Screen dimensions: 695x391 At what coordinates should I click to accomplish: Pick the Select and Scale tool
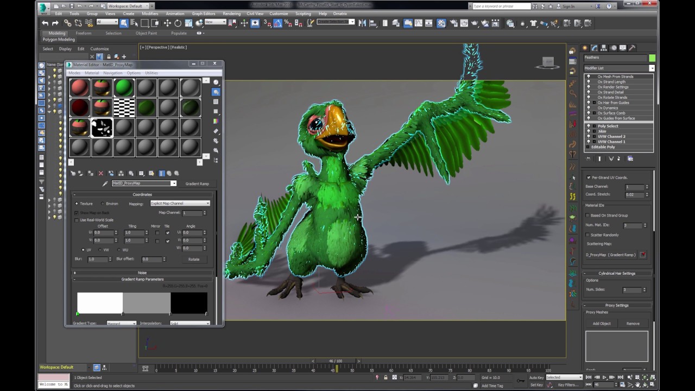tap(188, 23)
